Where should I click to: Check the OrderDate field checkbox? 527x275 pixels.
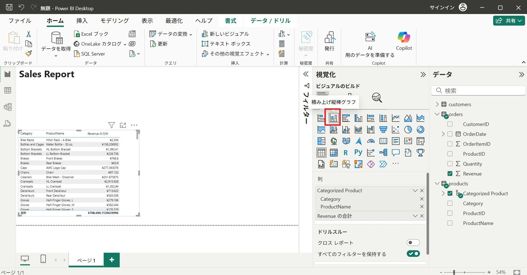click(450, 134)
